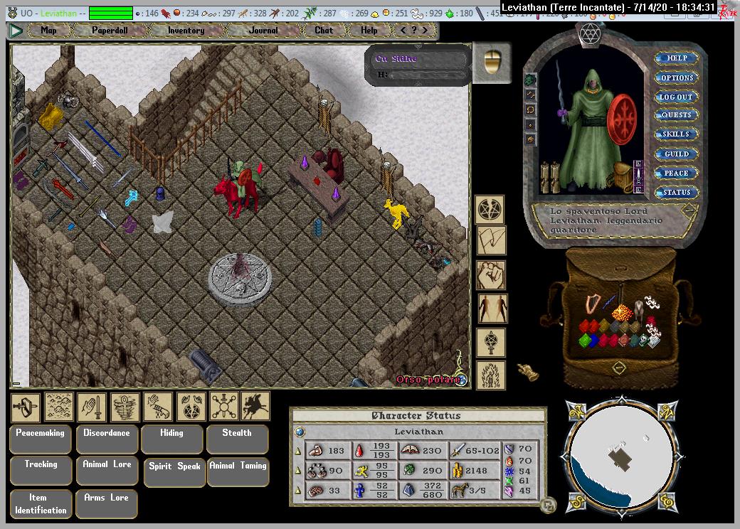The image size is (740, 529).
Task: Use the Spirit Speak skill button
Action: click(174, 472)
